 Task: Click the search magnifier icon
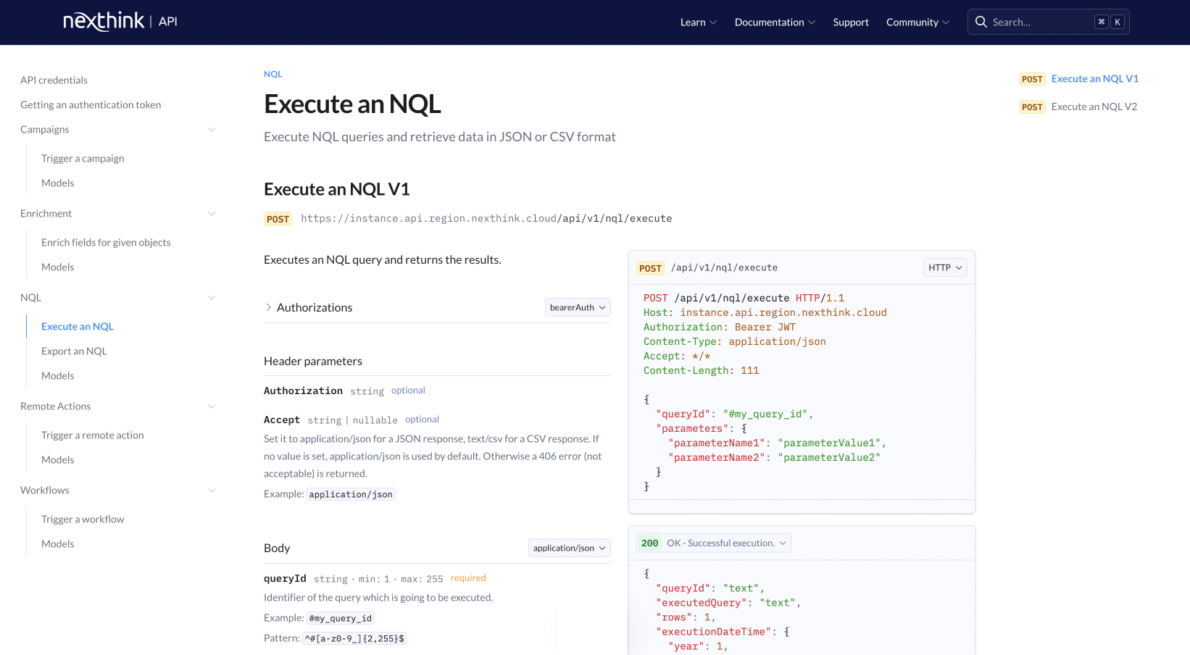(x=981, y=22)
